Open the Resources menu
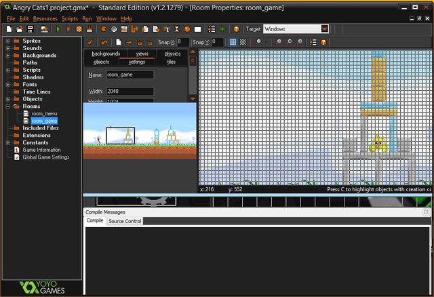 (45, 18)
